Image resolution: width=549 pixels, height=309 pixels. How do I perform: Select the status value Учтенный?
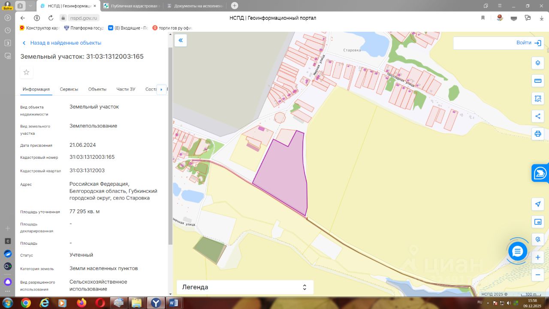81,255
